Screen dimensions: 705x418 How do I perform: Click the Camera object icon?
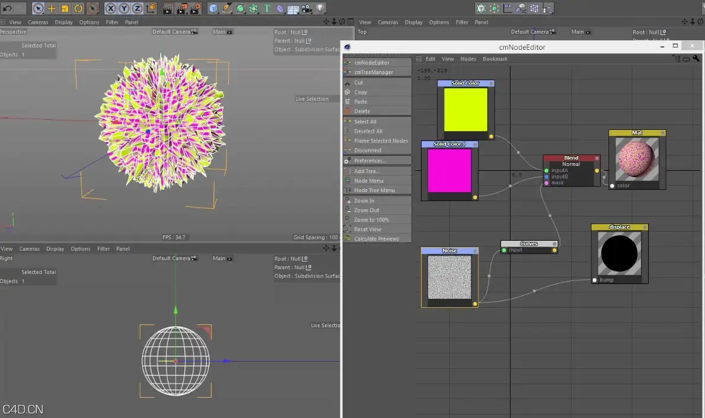(x=307, y=8)
